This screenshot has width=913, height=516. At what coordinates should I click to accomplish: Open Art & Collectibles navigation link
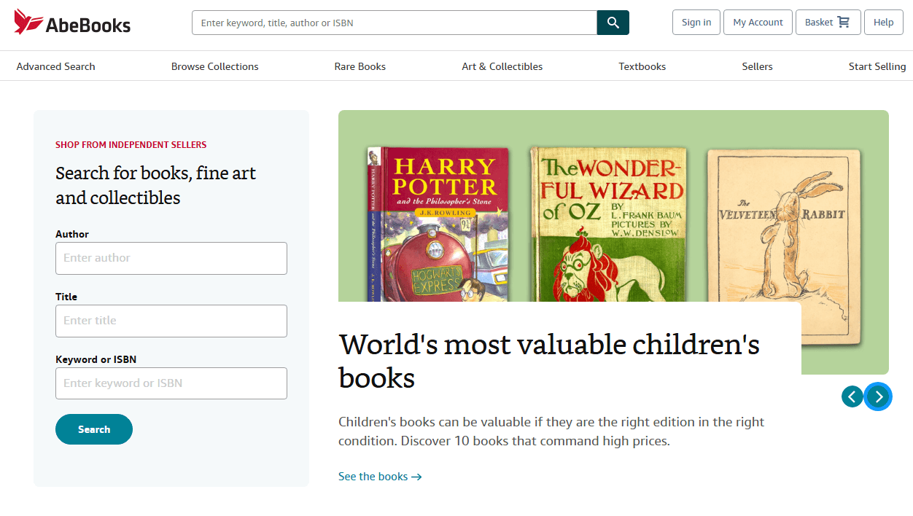[x=502, y=66]
